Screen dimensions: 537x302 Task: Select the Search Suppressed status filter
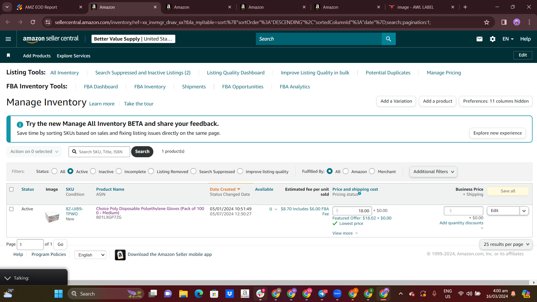194,171
